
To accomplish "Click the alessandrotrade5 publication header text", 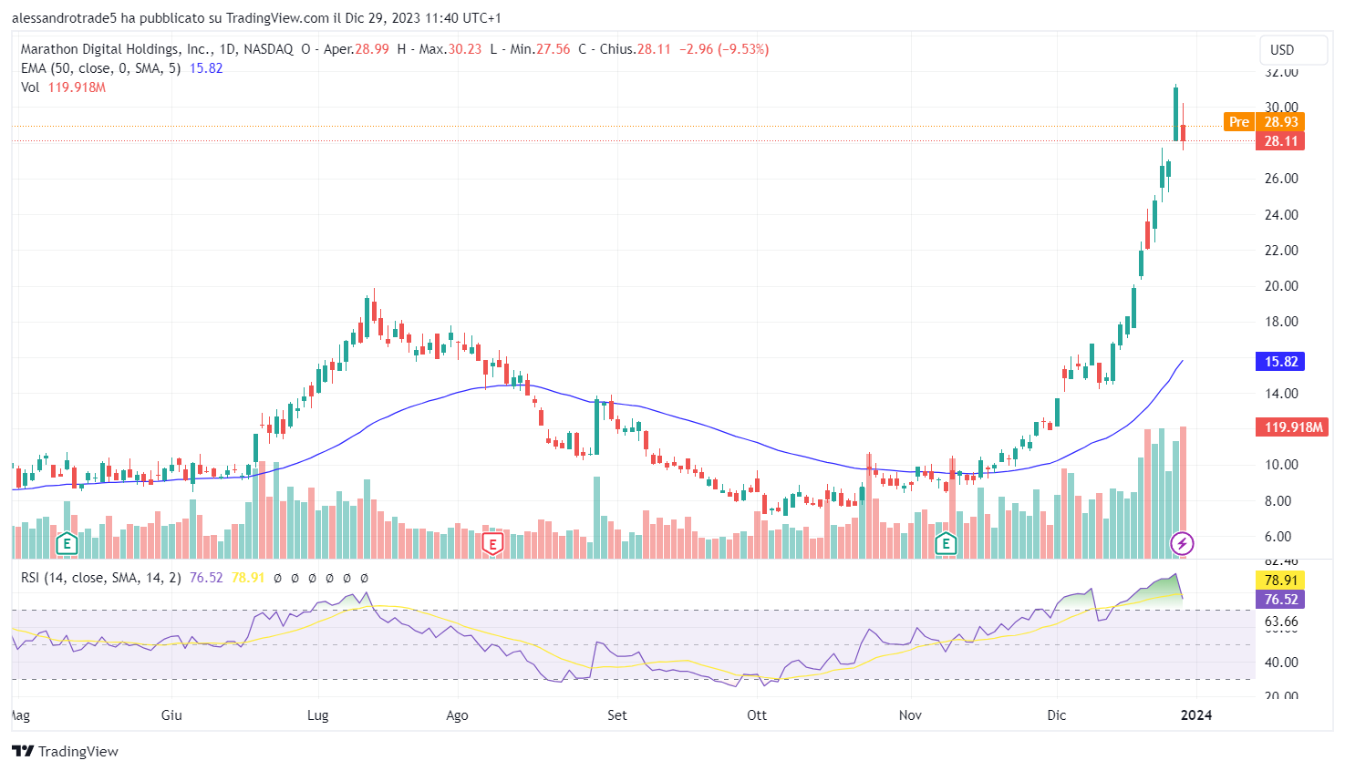I will click(256, 18).
